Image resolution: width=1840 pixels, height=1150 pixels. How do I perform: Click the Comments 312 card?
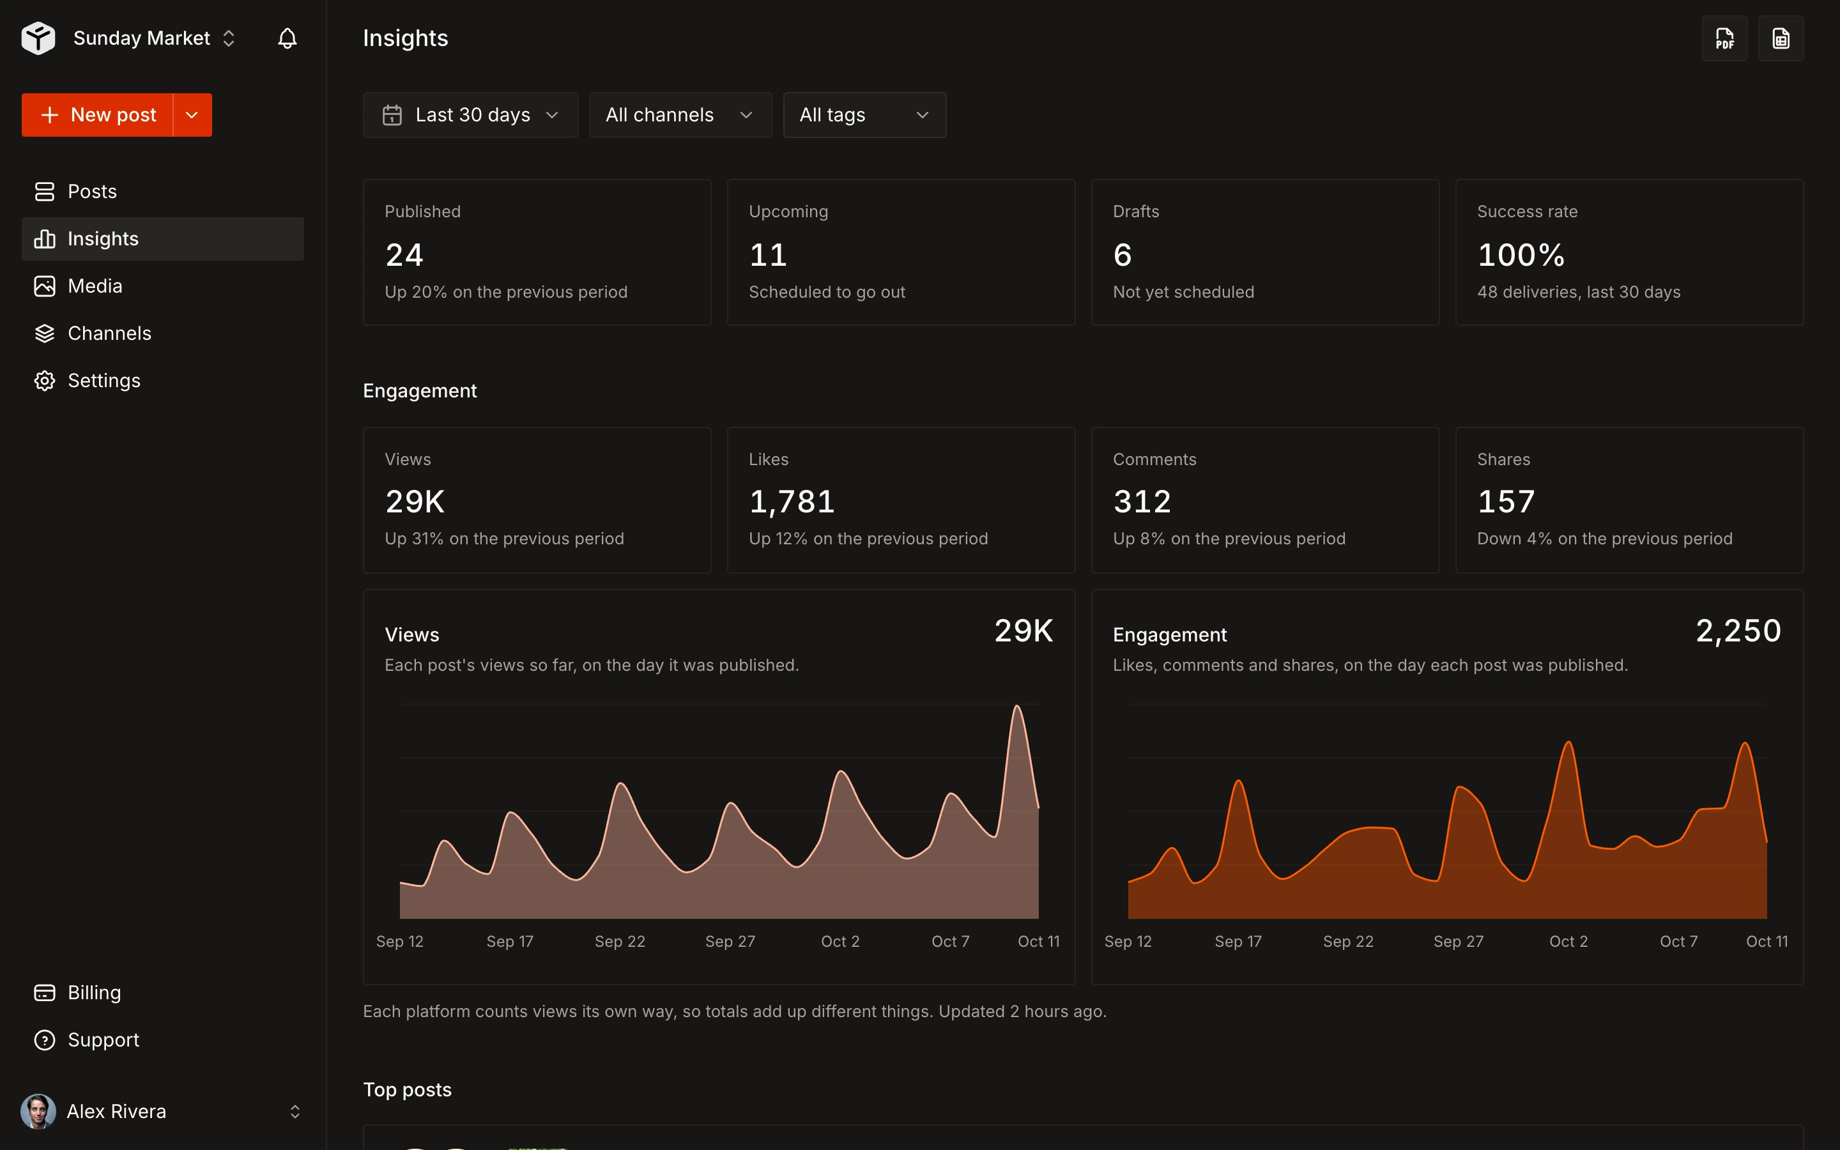click(x=1265, y=500)
